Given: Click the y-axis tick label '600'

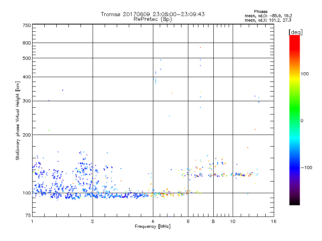Looking at the screenshot, I should coord(27,43).
